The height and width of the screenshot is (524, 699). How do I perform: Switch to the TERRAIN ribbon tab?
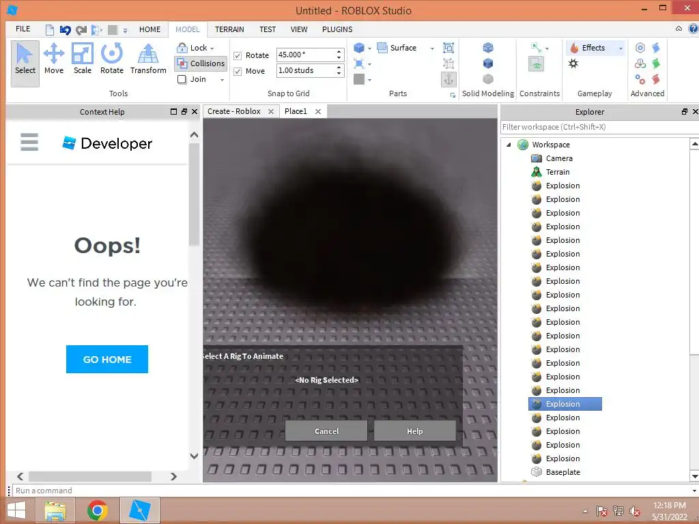(x=229, y=29)
